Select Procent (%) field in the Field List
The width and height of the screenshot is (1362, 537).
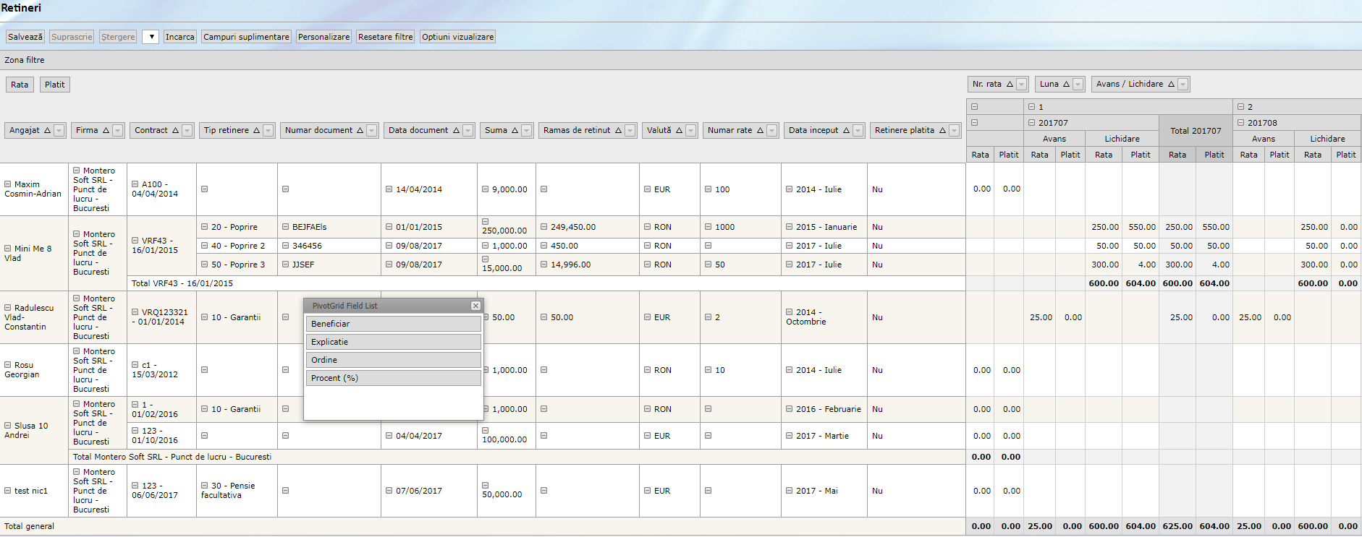[393, 378]
